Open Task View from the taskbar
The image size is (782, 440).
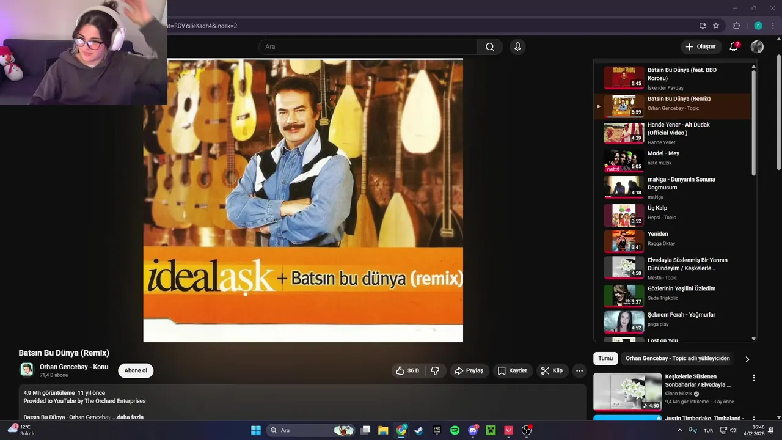365,430
